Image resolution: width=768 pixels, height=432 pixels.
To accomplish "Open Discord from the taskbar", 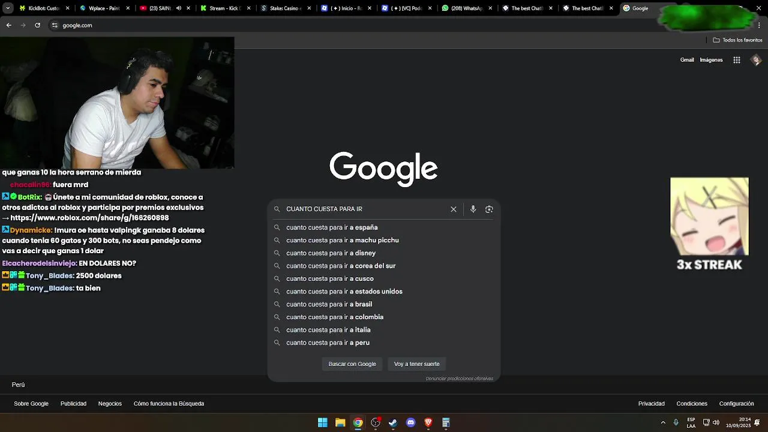I will 410,422.
